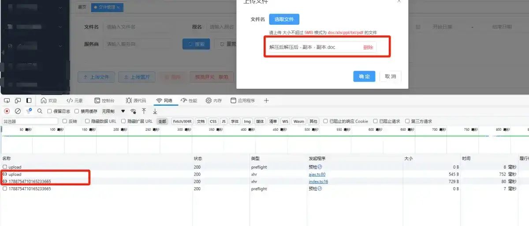
Task: Filter requests by 清单
Action: tap(273, 121)
